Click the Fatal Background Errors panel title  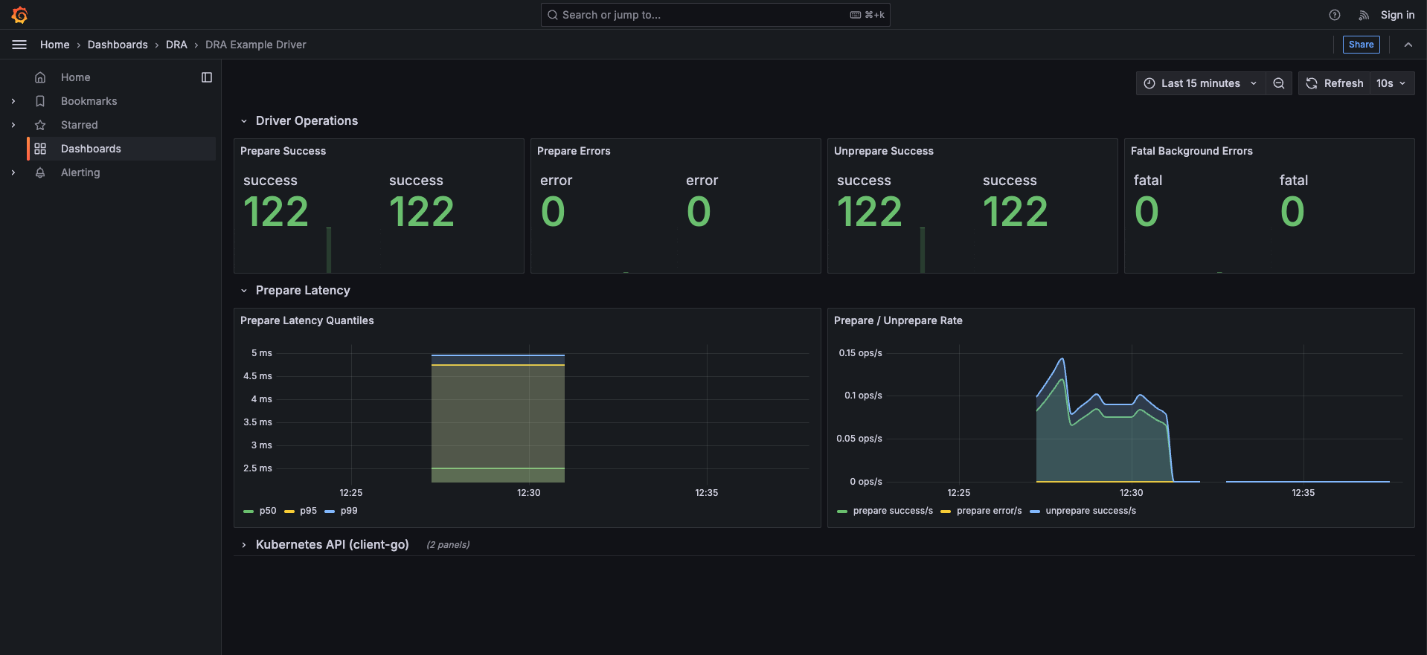point(1191,151)
